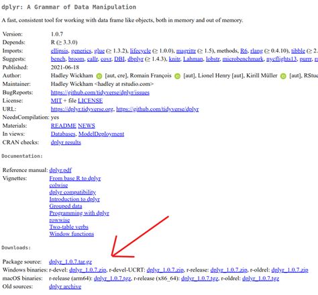
Task: Open the dplyr archive old sources
Action: (x=65, y=286)
